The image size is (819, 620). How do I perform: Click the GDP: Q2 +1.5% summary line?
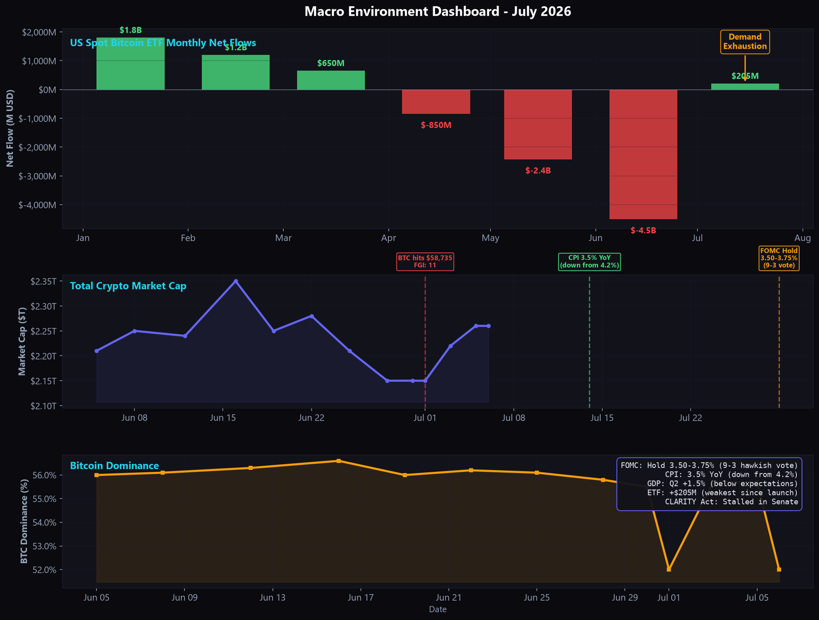pyautogui.click(x=723, y=484)
